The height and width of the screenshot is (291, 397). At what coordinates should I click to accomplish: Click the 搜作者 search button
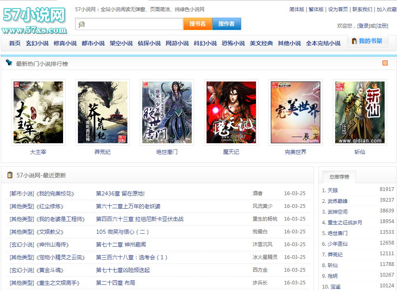(227, 24)
